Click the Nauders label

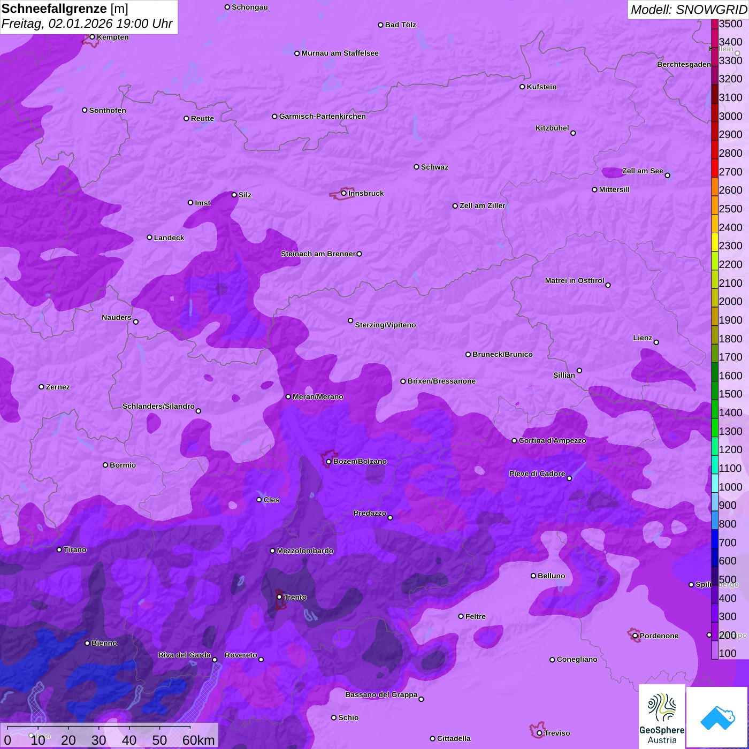[x=117, y=317]
